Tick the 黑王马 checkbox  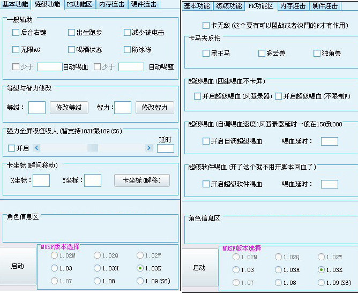(206, 53)
